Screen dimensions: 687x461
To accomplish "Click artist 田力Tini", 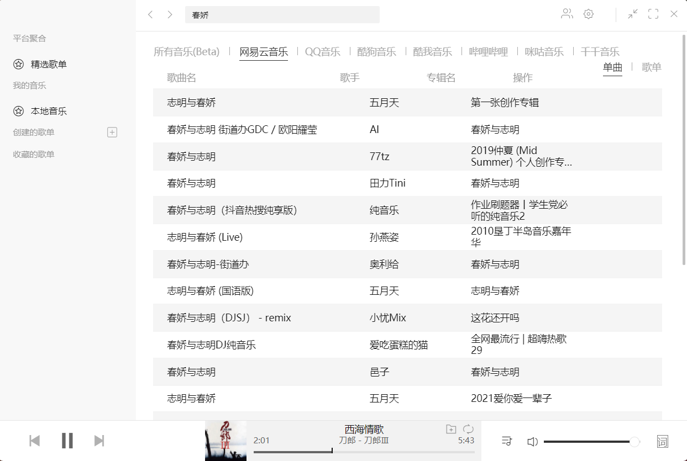I will pyautogui.click(x=387, y=183).
